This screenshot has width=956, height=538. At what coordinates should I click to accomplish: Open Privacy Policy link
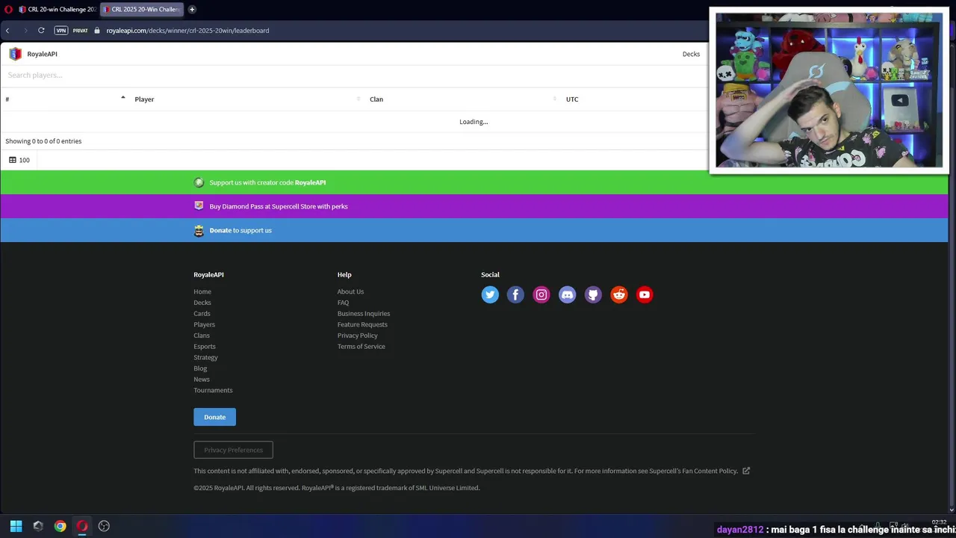[357, 336]
